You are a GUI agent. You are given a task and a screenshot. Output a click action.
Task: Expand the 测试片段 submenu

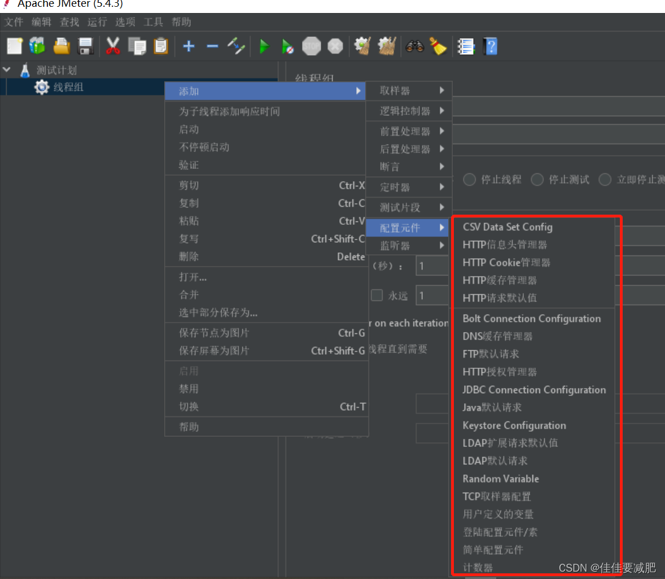tap(409, 207)
